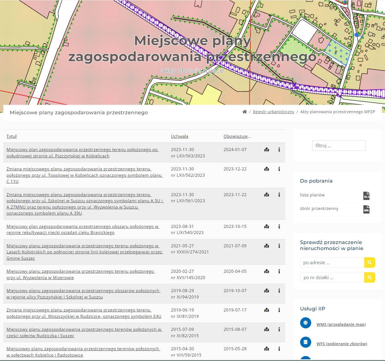The image size is (385, 361).
Task: Click the 'po adresie' search field
Action: (332, 263)
